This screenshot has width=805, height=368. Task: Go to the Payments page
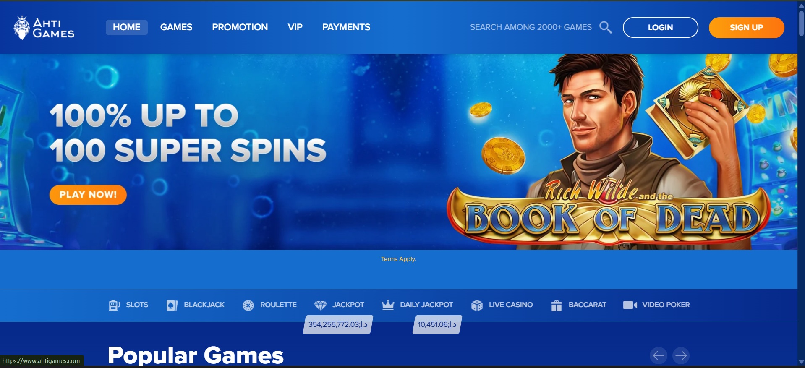coord(346,27)
